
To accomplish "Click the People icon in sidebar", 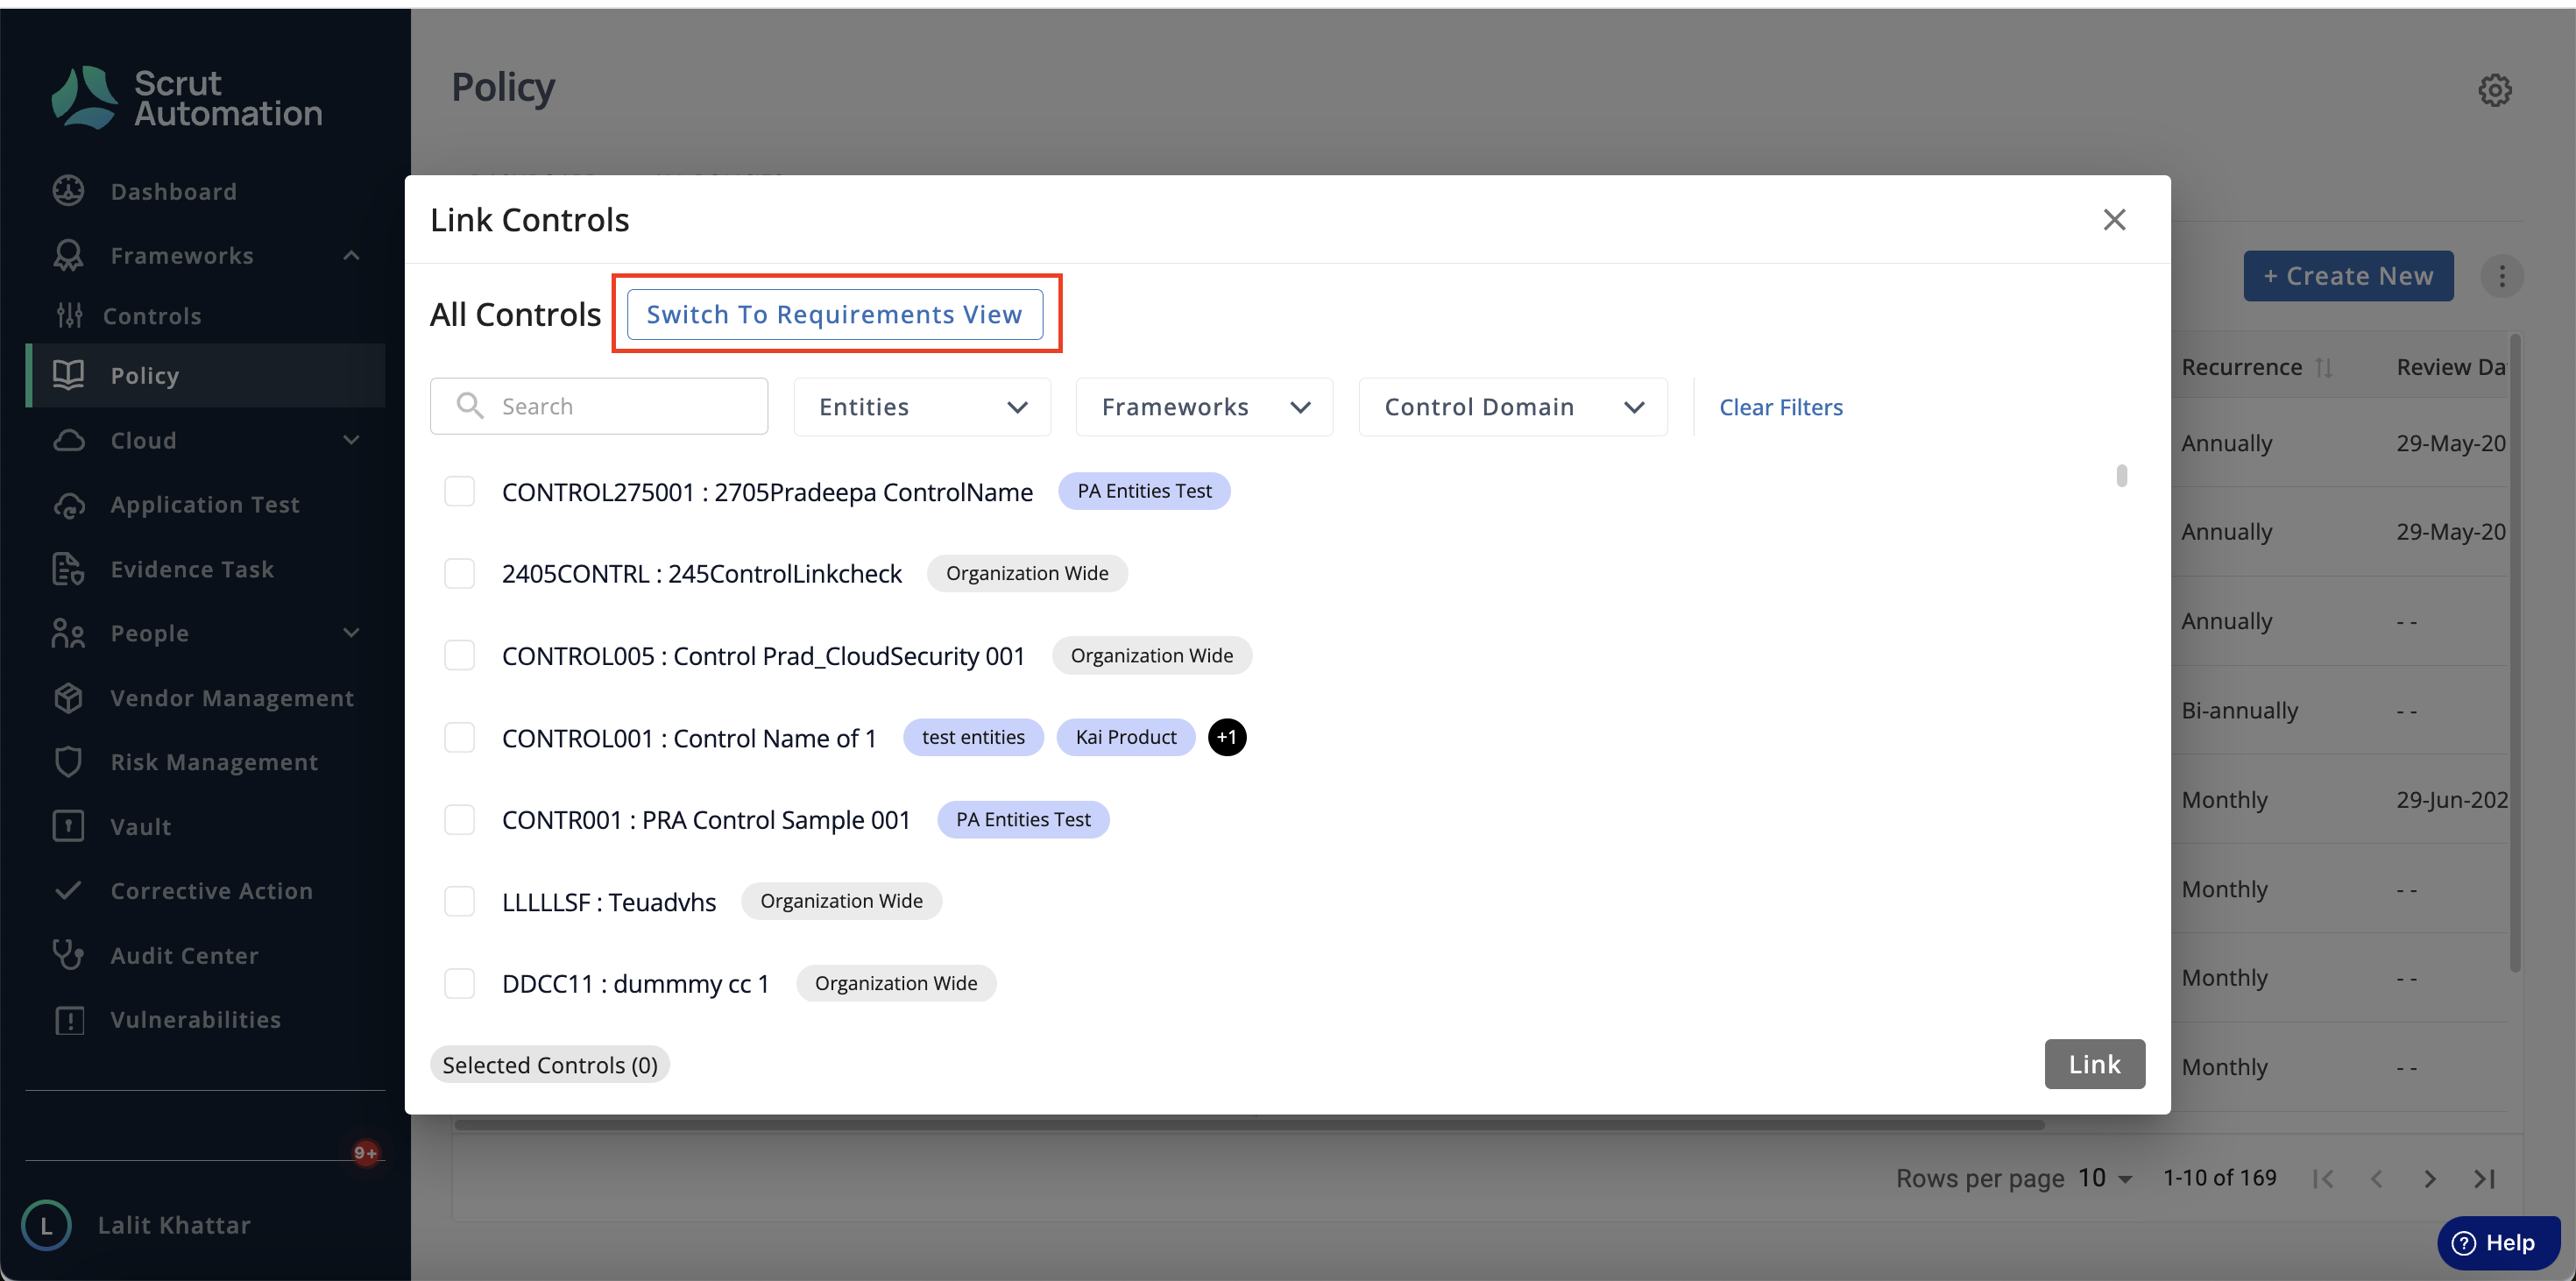I will pos(68,633).
